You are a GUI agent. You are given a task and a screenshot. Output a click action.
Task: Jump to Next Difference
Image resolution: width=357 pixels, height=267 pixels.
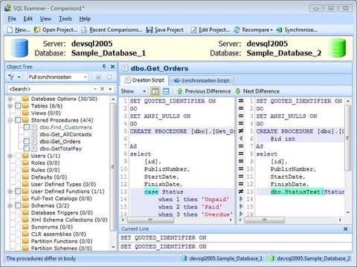point(257,91)
